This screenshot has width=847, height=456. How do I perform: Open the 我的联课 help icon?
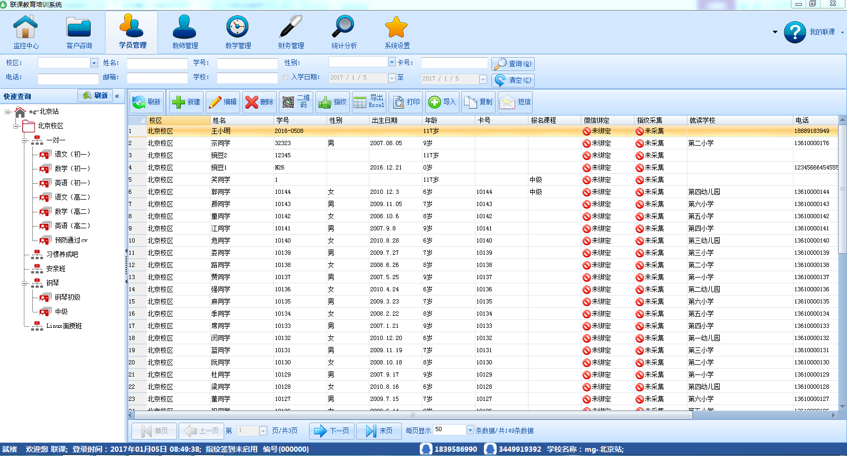tap(795, 32)
